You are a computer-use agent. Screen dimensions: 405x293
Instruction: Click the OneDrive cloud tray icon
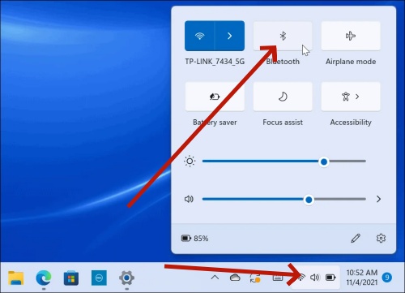click(235, 278)
